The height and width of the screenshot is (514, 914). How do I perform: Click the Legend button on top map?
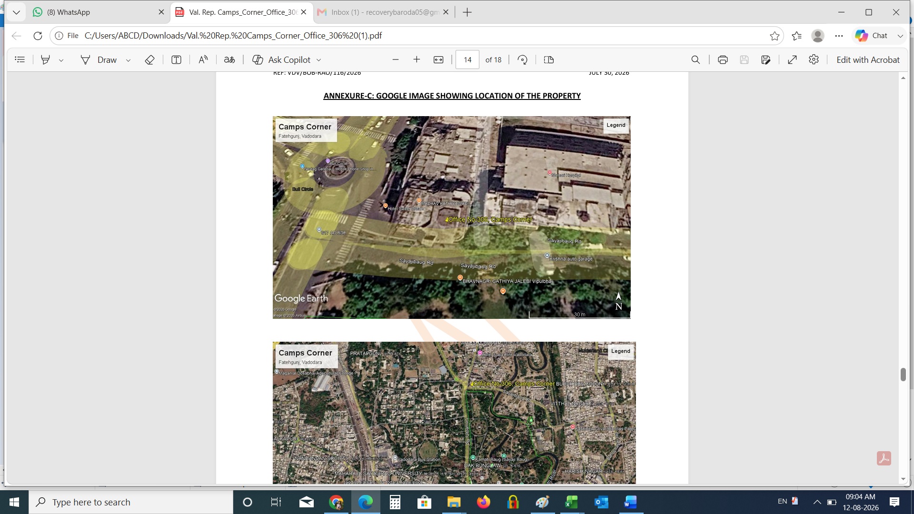point(616,125)
